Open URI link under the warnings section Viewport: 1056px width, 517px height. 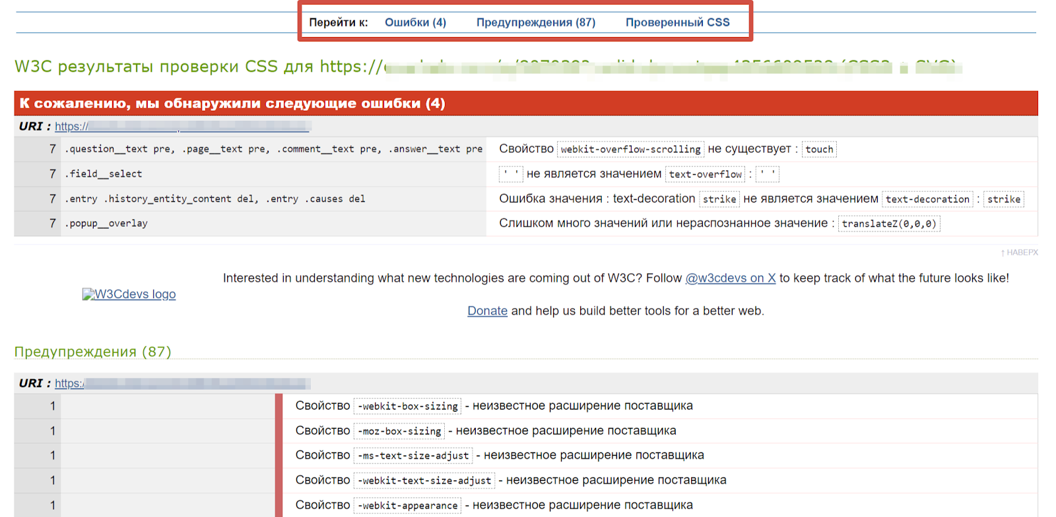coord(182,383)
